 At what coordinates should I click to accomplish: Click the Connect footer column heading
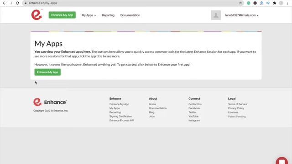pyautogui.click(x=194, y=99)
